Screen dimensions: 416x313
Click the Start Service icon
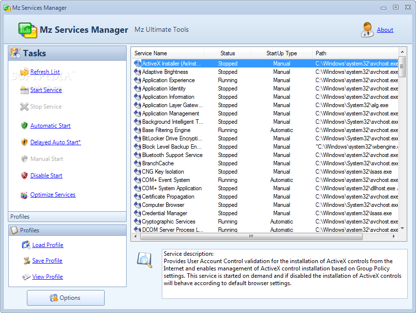click(24, 90)
